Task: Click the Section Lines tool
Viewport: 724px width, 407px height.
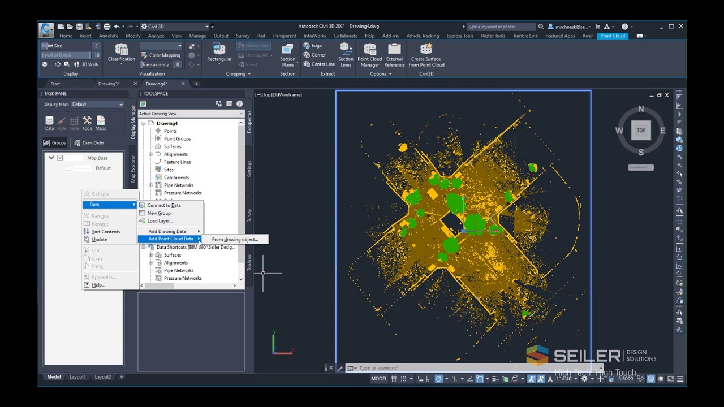Action: pyautogui.click(x=346, y=55)
